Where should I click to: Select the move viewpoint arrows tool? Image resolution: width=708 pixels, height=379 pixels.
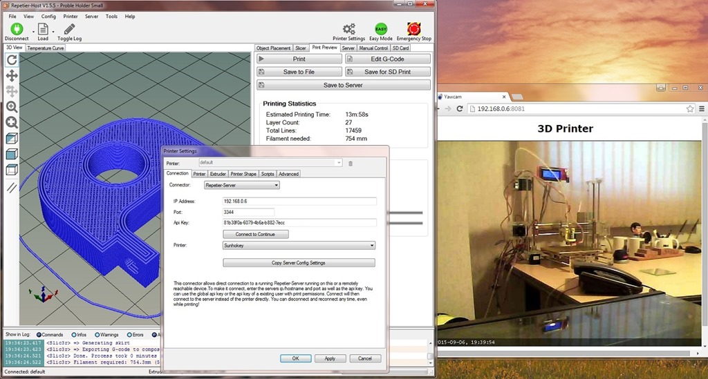(x=12, y=75)
